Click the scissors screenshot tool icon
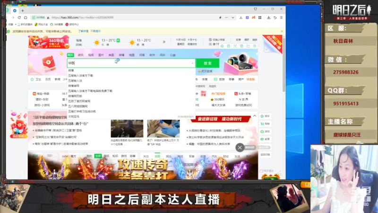 (241, 18)
